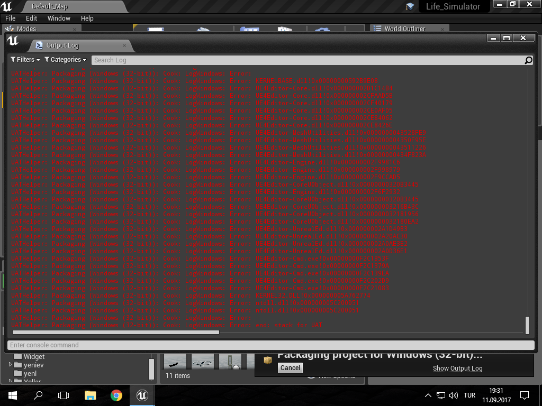Open the Edit menu

31,19
